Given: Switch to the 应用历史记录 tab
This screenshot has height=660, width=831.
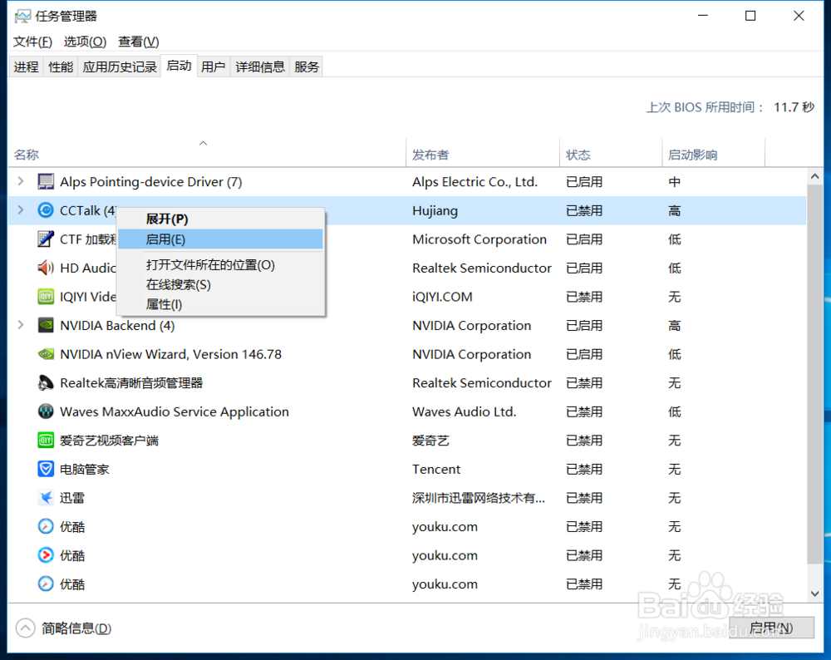Looking at the screenshot, I should point(120,66).
